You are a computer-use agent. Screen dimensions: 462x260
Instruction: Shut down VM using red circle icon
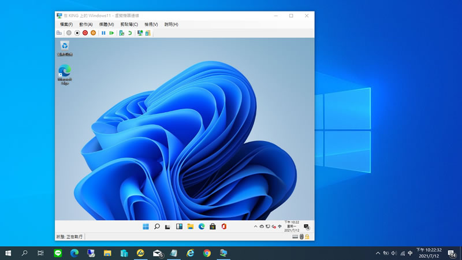[x=85, y=33]
